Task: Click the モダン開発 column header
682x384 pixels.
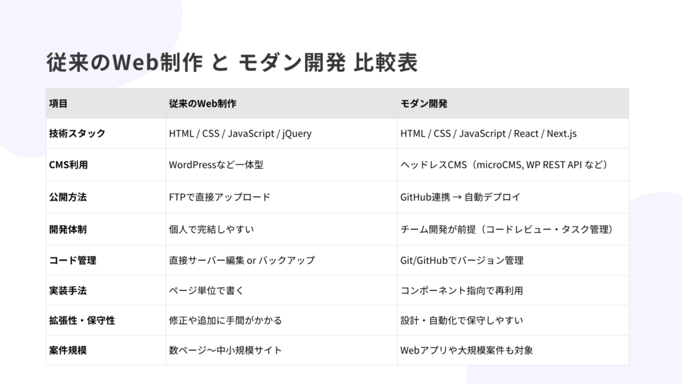Action: (x=424, y=104)
